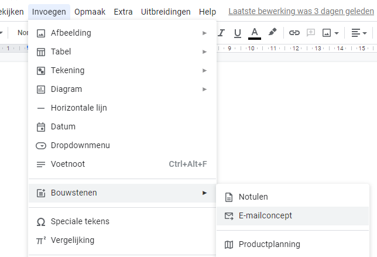Viewport: 377px width, 257px height.
Task: Toggle underline formatting in toolbar
Action: tap(238, 33)
